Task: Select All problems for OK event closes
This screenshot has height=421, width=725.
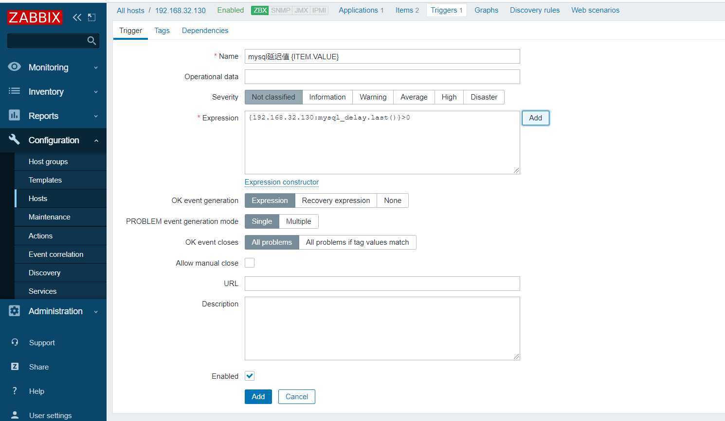Action: pyautogui.click(x=272, y=242)
